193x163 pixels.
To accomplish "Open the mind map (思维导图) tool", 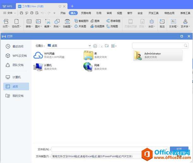I will pos(113,21).
